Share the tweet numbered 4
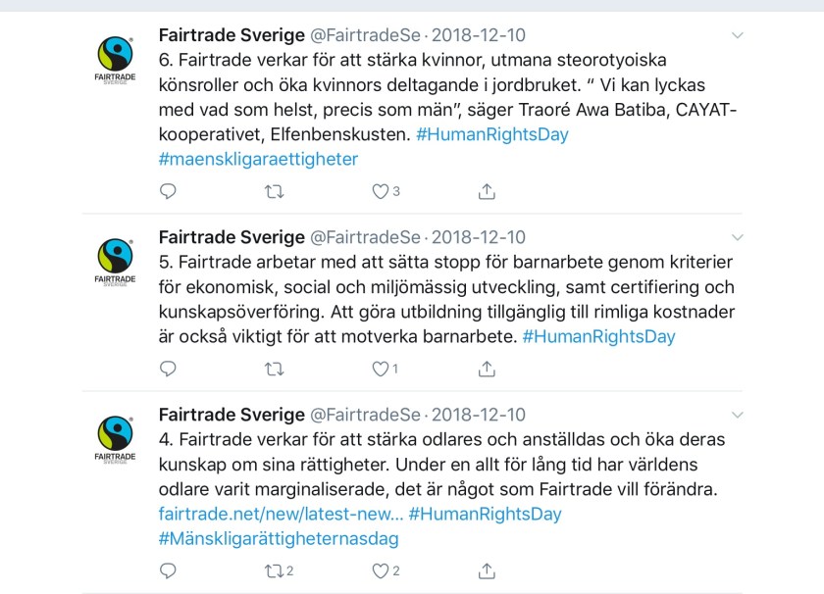 (x=487, y=570)
